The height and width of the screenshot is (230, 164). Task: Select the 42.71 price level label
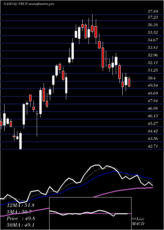click(153, 146)
